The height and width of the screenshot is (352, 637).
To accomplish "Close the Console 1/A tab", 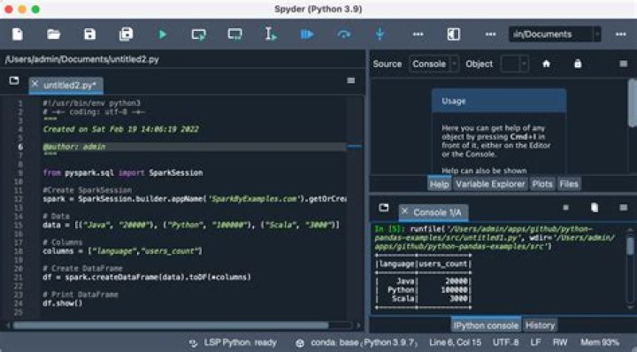I will (404, 210).
